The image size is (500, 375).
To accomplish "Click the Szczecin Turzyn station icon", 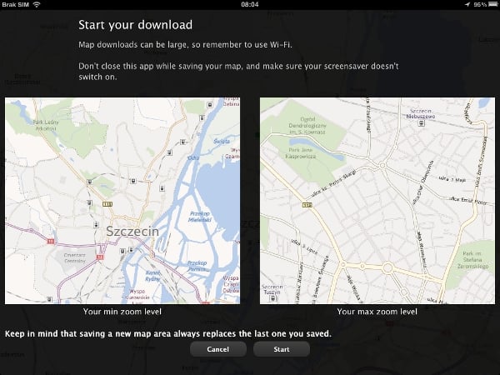I will click(273, 298).
